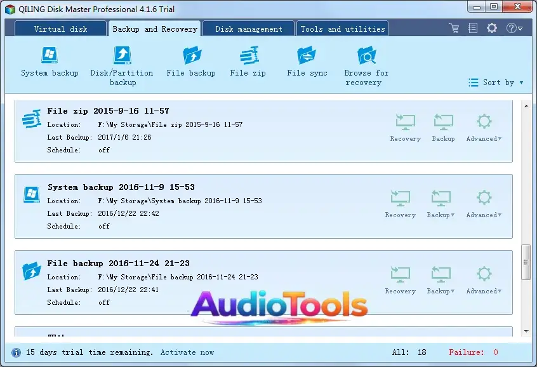The image size is (537, 367).
Task: Close the Disk Master window
Action: pos(517,7)
